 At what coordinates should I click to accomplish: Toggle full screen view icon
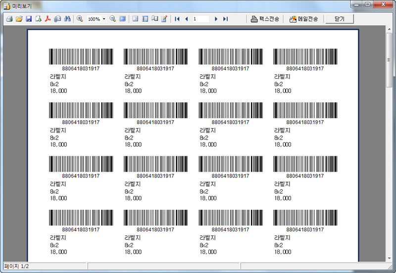[122, 19]
